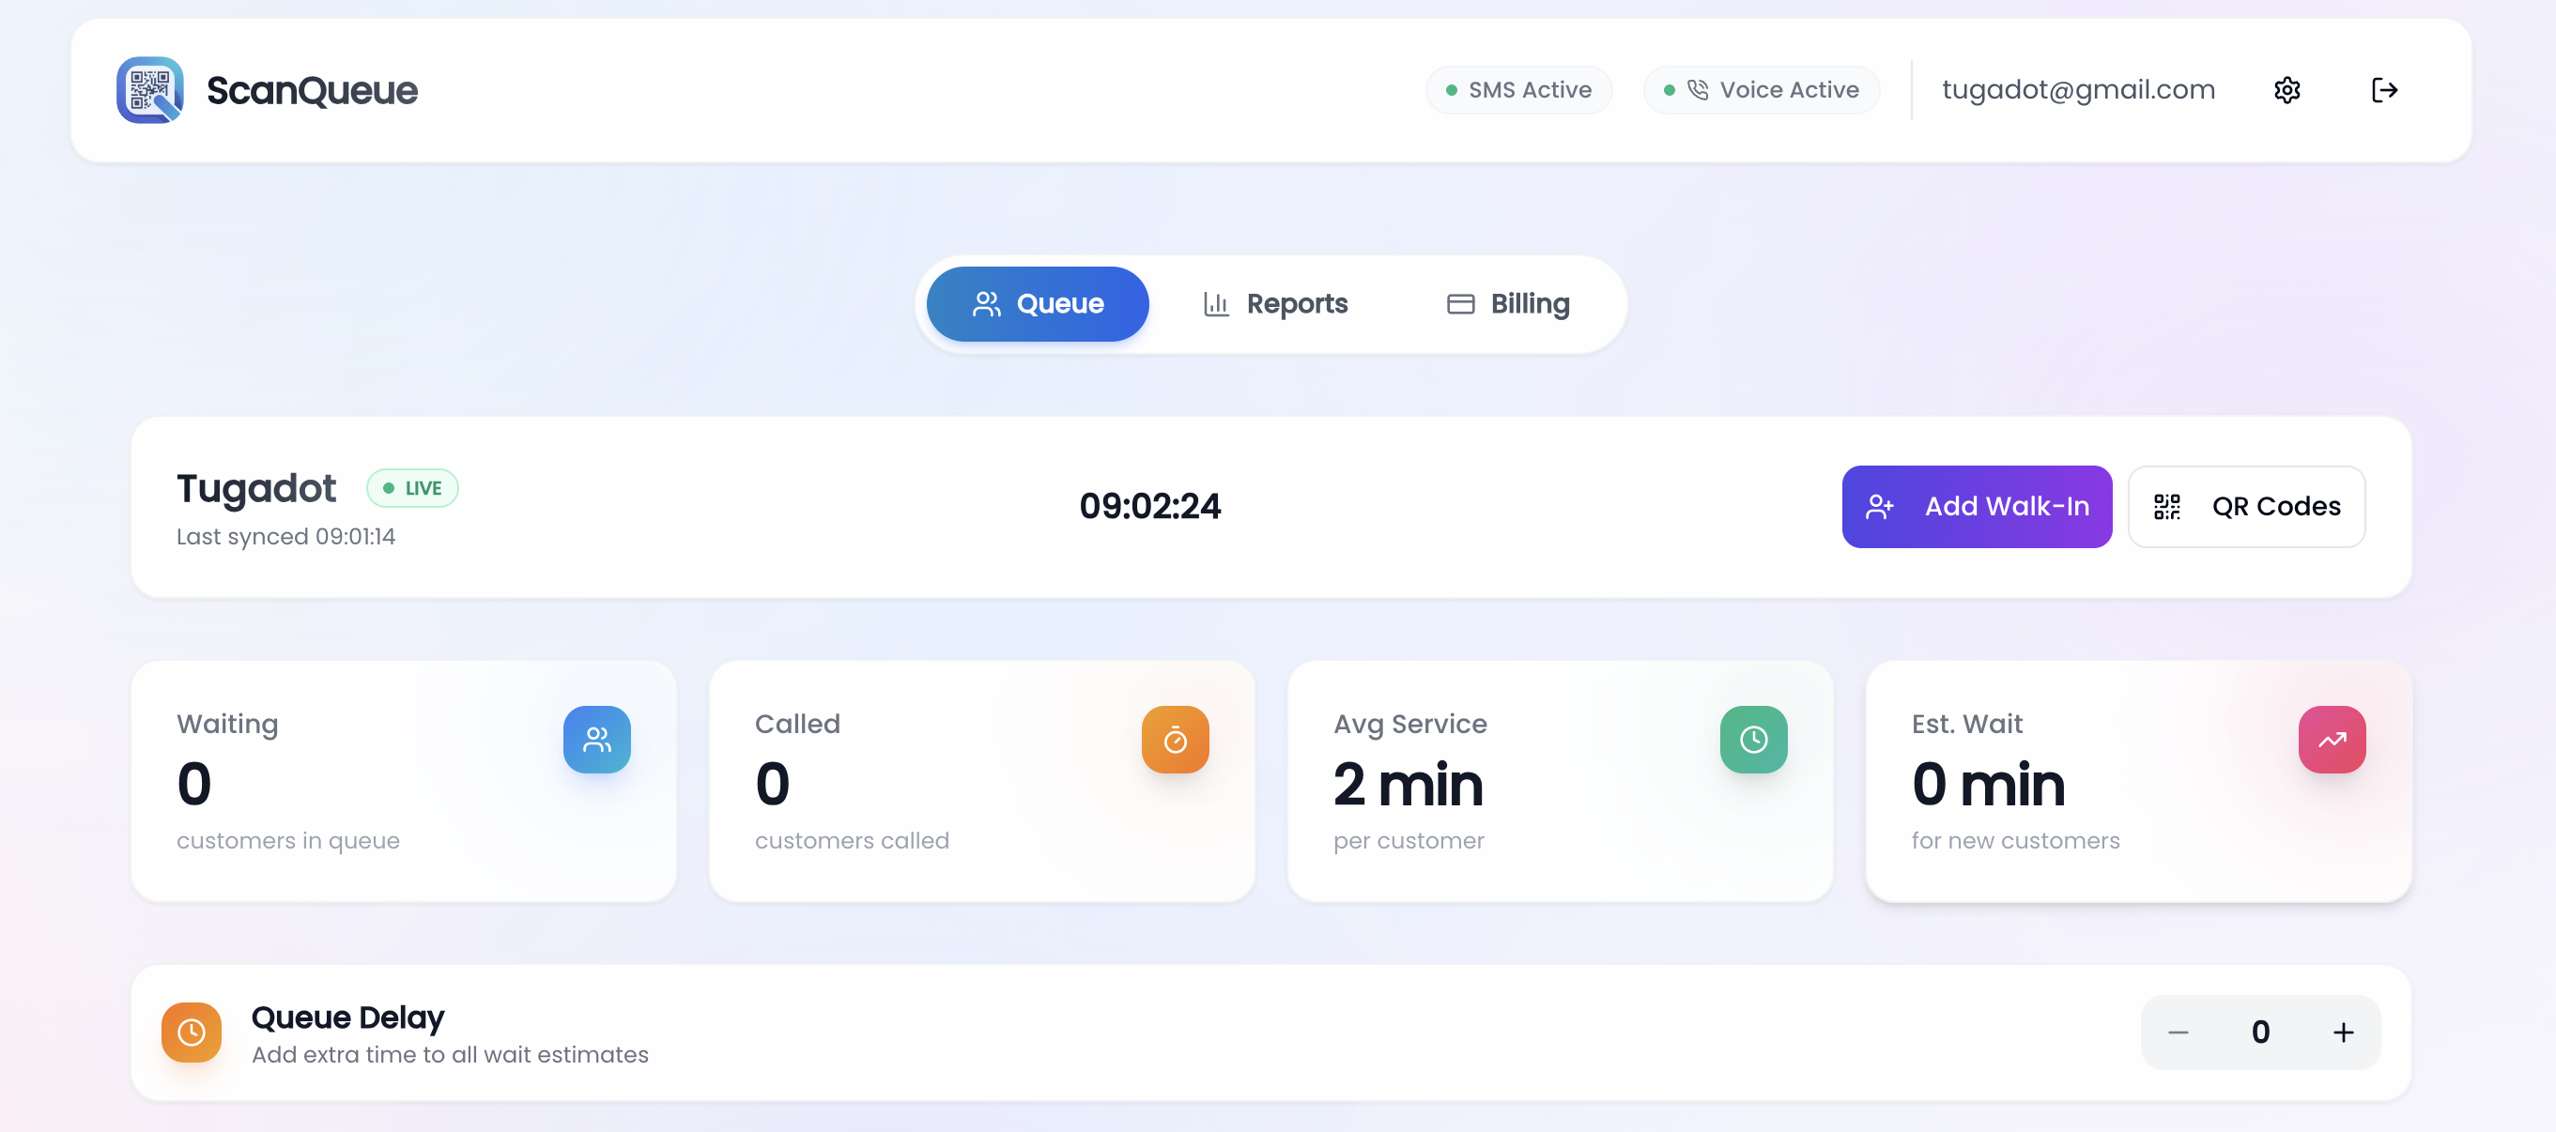Open the Reports tab
2556x1132 pixels.
tap(1275, 303)
